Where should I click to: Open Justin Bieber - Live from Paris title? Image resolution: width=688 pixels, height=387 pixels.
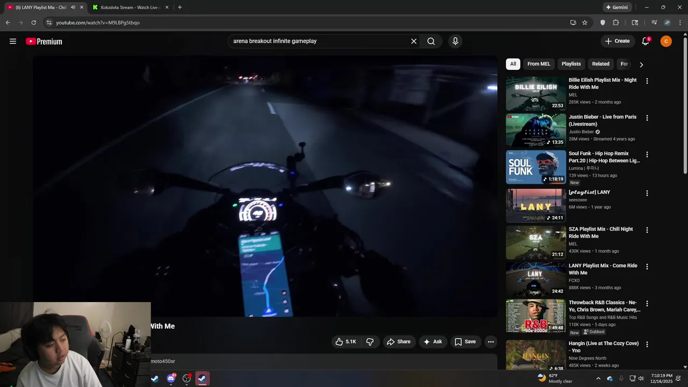tap(603, 120)
